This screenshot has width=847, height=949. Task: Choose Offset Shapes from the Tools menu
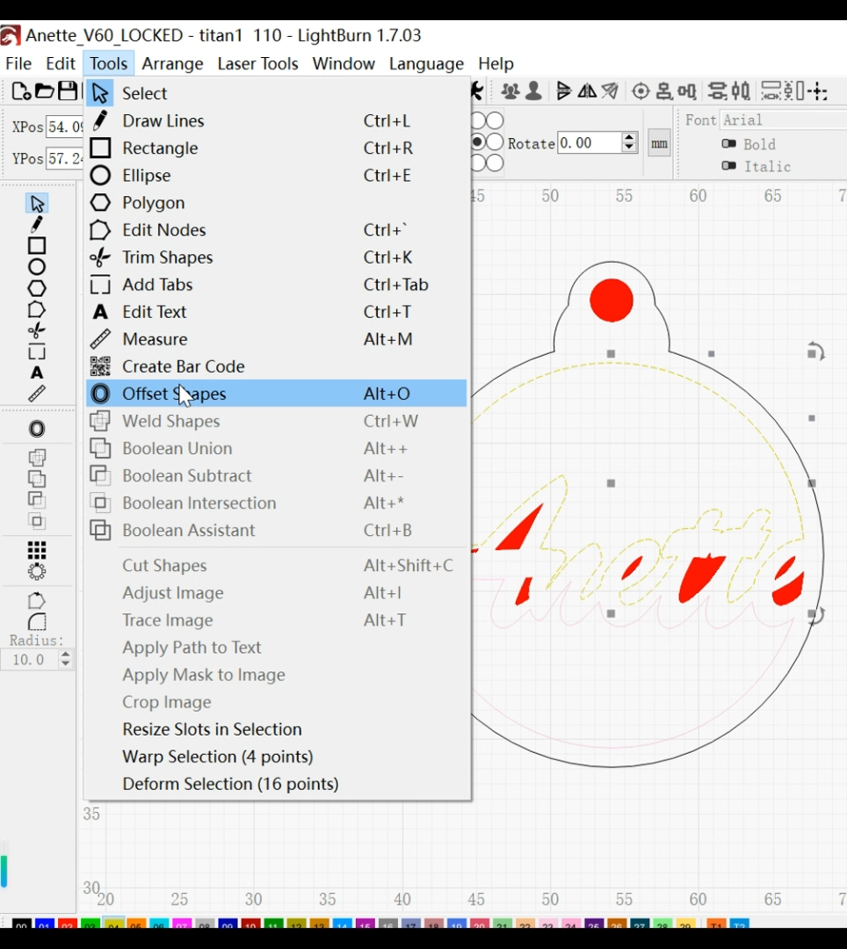point(174,394)
